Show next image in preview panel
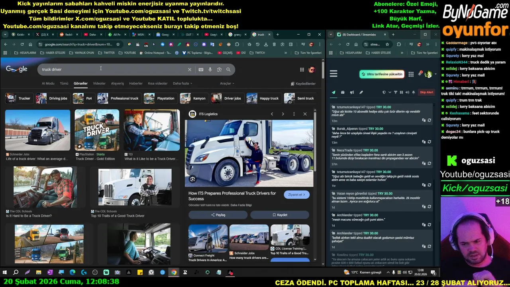 [x=283, y=114]
